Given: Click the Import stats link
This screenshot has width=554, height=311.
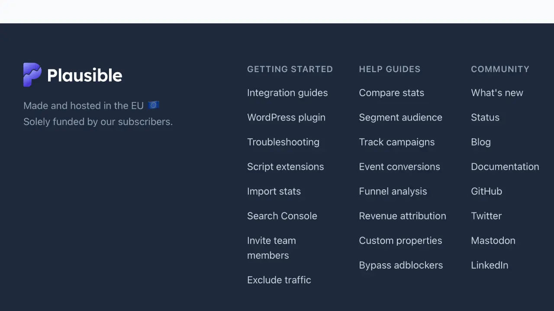Looking at the screenshot, I should [x=274, y=191].
